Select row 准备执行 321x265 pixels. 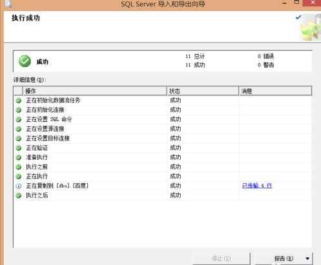(163, 157)
